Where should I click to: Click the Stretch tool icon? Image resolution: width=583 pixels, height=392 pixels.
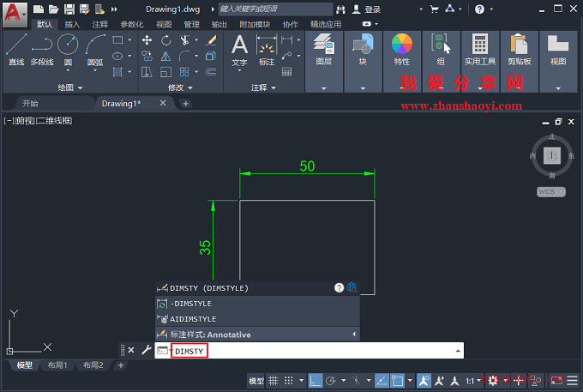(147, 72)
